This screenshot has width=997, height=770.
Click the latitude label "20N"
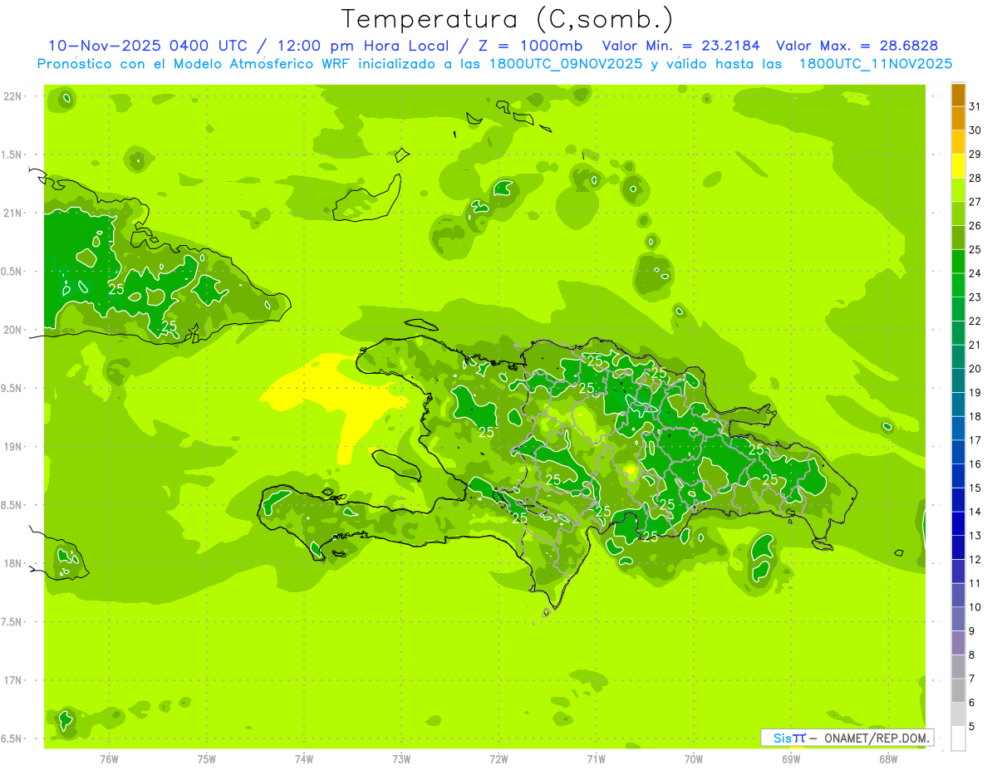tap(14, 330)
